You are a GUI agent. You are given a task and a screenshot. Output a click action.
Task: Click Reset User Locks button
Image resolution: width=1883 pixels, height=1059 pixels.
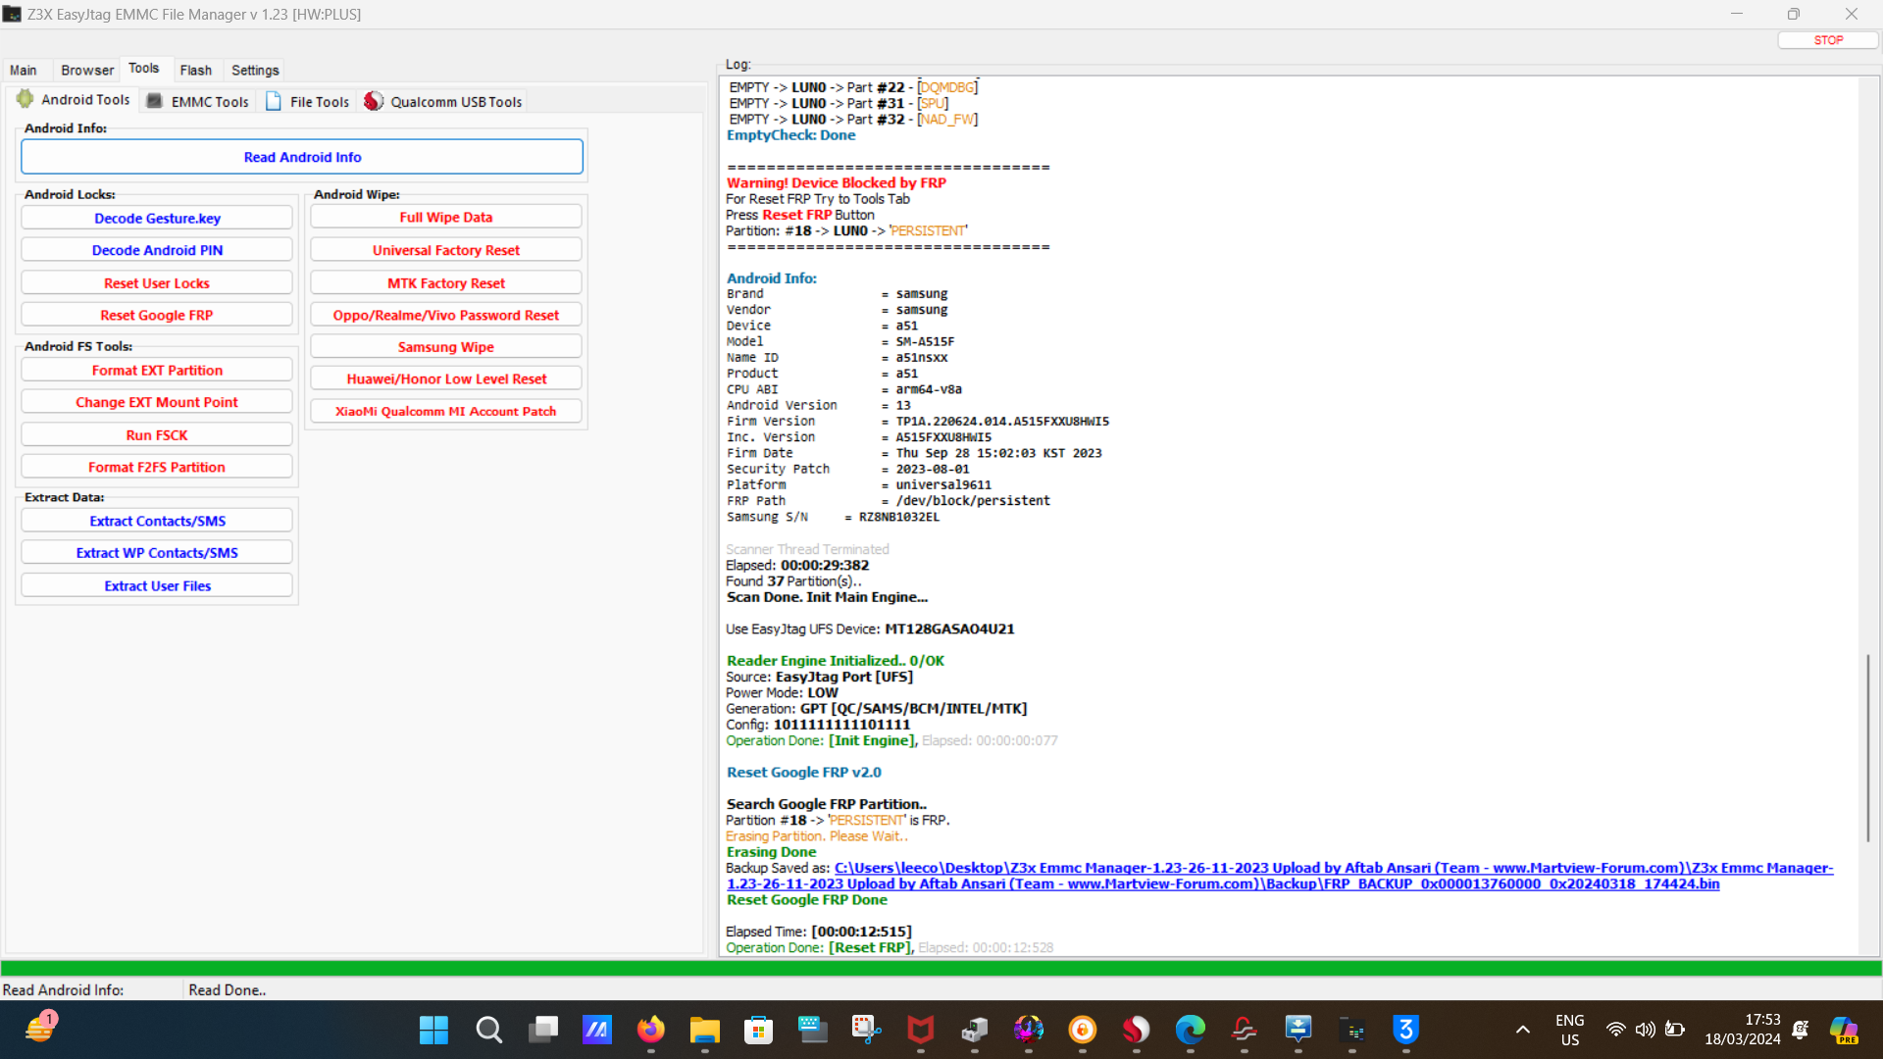(x=157, y=283)
